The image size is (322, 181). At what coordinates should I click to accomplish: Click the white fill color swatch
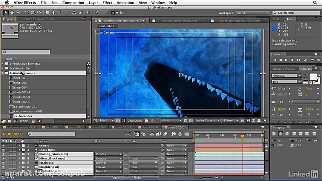pos(313,77)
